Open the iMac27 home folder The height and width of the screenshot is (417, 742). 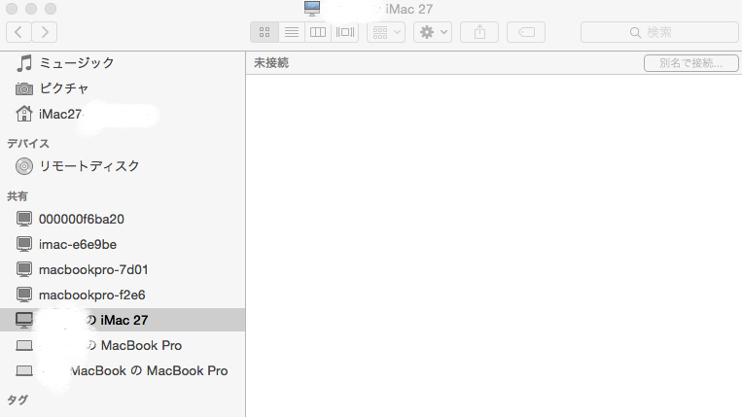pos(123,114)
